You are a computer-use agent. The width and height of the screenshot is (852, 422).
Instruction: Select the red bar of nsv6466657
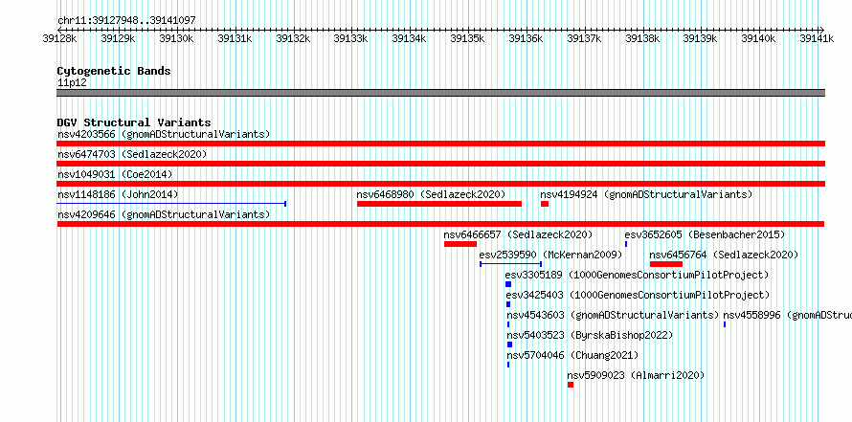click(x=460, y=244)
